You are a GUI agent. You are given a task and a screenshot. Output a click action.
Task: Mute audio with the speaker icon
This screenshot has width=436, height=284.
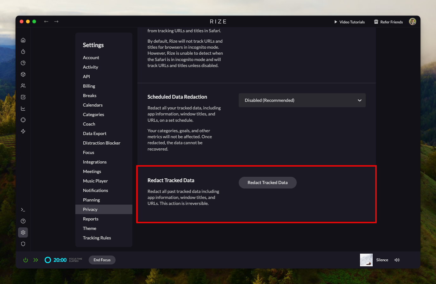coord(397,260)
